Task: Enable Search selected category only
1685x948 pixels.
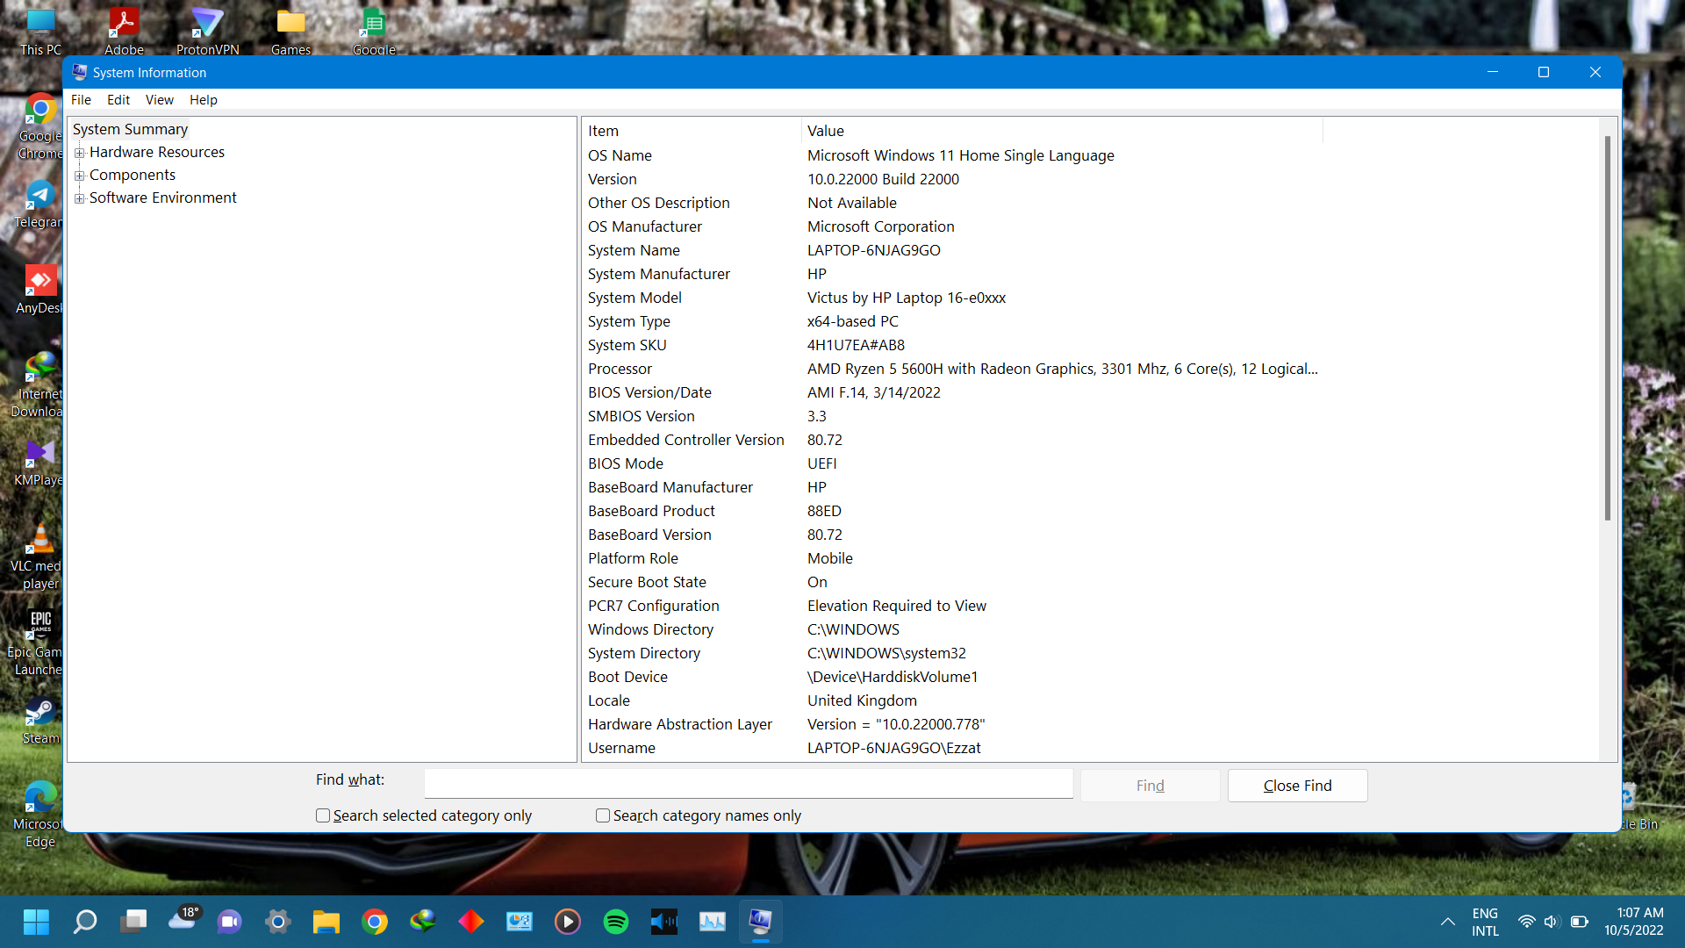Action: tap(322, 815)
